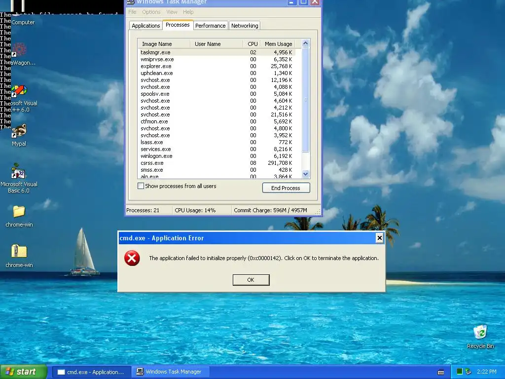Click the 2:22 PM taskbar clock

pos(487,372)
